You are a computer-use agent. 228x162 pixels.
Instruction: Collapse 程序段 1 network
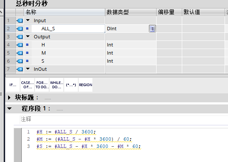click(x=9, y=108)
